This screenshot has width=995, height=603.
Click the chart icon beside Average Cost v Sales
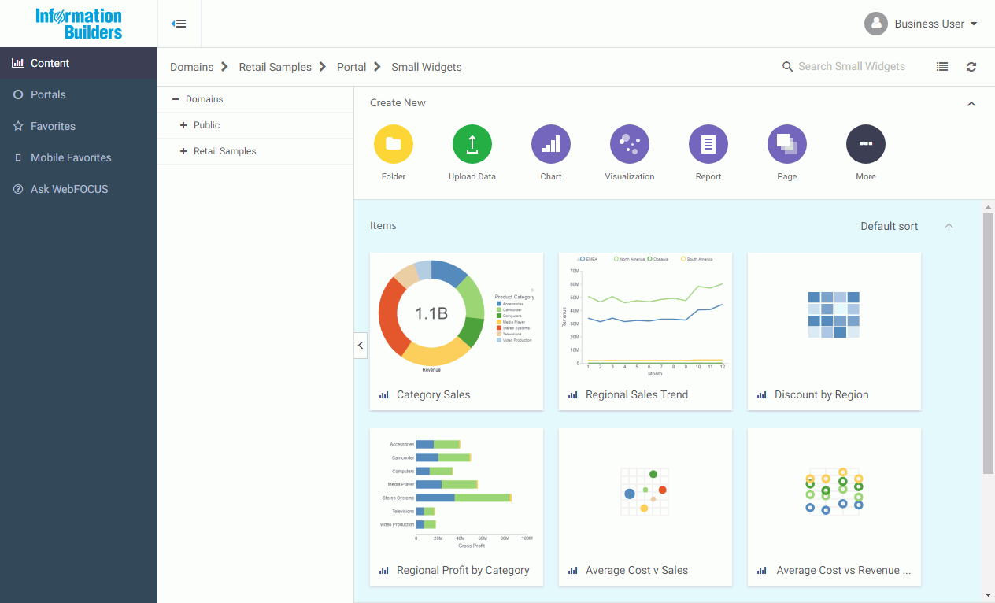point(573,571)
